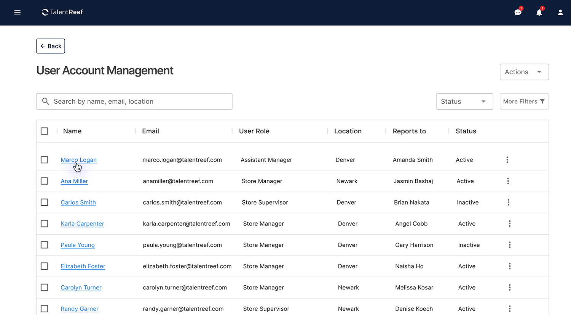Open Elizabeth Foster's profile link

coord(83,267)
